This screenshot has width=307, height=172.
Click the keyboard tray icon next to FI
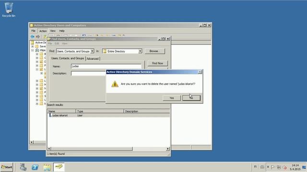pyautogui.click(x=262, y=167)
